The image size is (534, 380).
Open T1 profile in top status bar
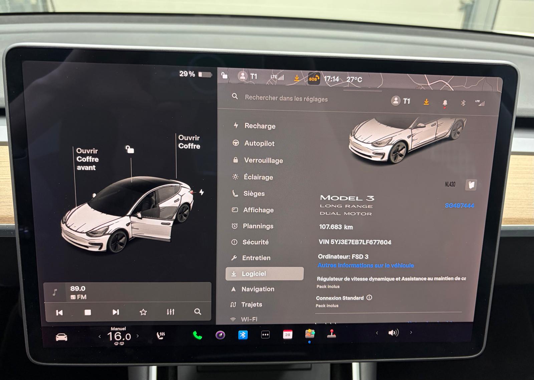pos(248,76)
